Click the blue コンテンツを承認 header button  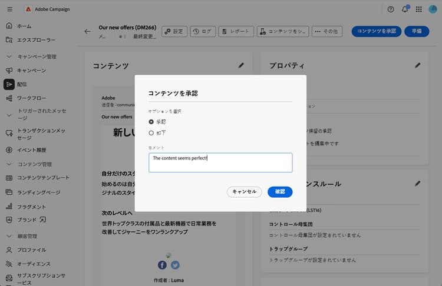pyautogui.click(x=377, y=31)
